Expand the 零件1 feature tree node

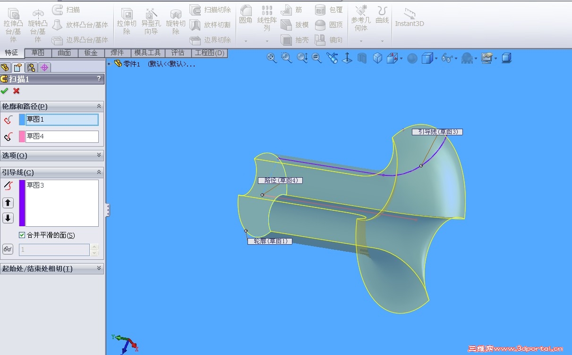109,64
